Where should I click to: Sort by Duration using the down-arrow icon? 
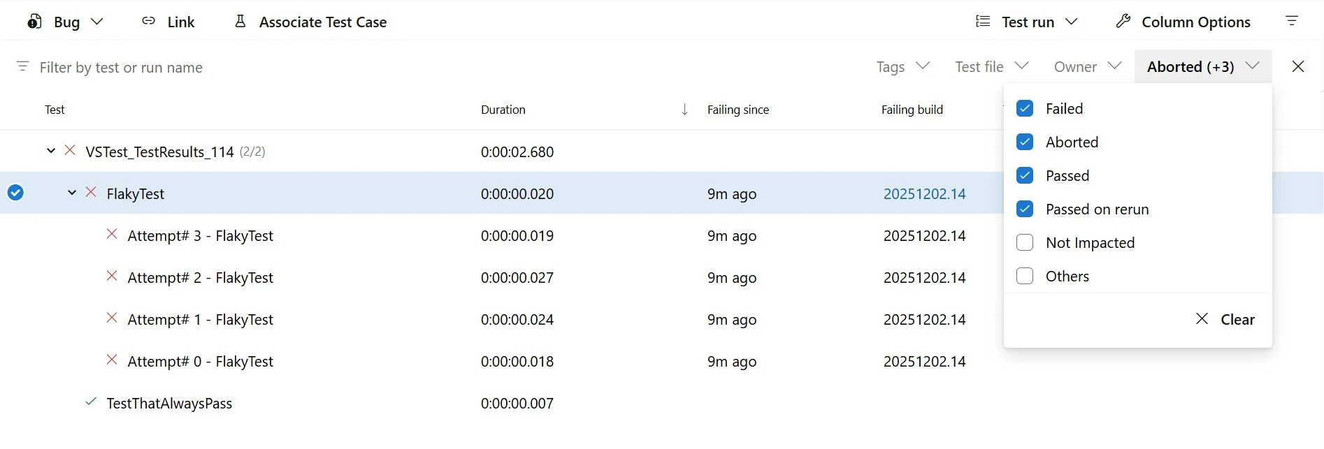point(684,110)
